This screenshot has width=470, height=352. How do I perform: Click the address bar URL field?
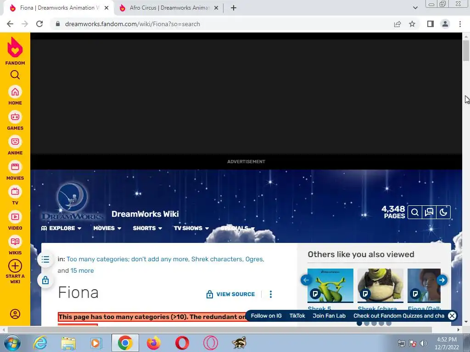(222, 24)
